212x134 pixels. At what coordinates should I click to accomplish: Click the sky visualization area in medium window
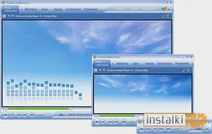[143, 94]
